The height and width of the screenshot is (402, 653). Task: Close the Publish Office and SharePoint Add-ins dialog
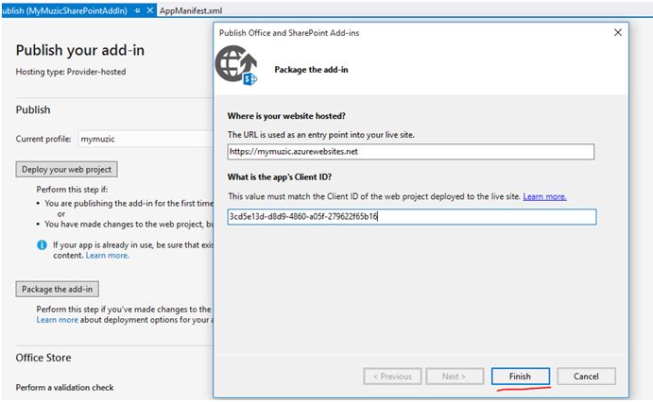tap(618, 32)
